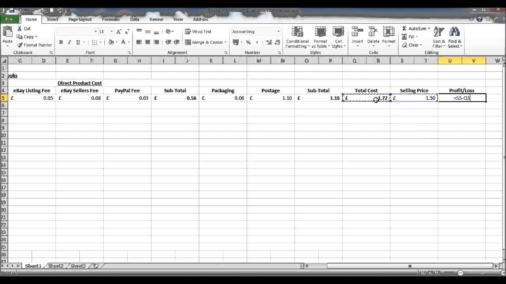The image size is (506, 284).
Task: Open Conditional Formatting
Action: point(297,37)
